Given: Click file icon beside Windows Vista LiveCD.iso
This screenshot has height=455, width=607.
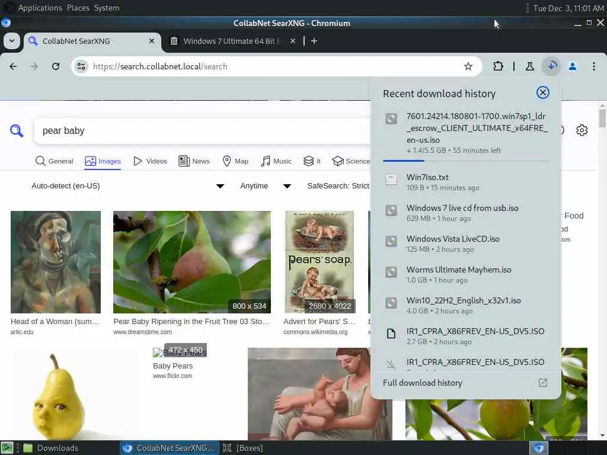Looking at the screenshot, I should [391, 241].
